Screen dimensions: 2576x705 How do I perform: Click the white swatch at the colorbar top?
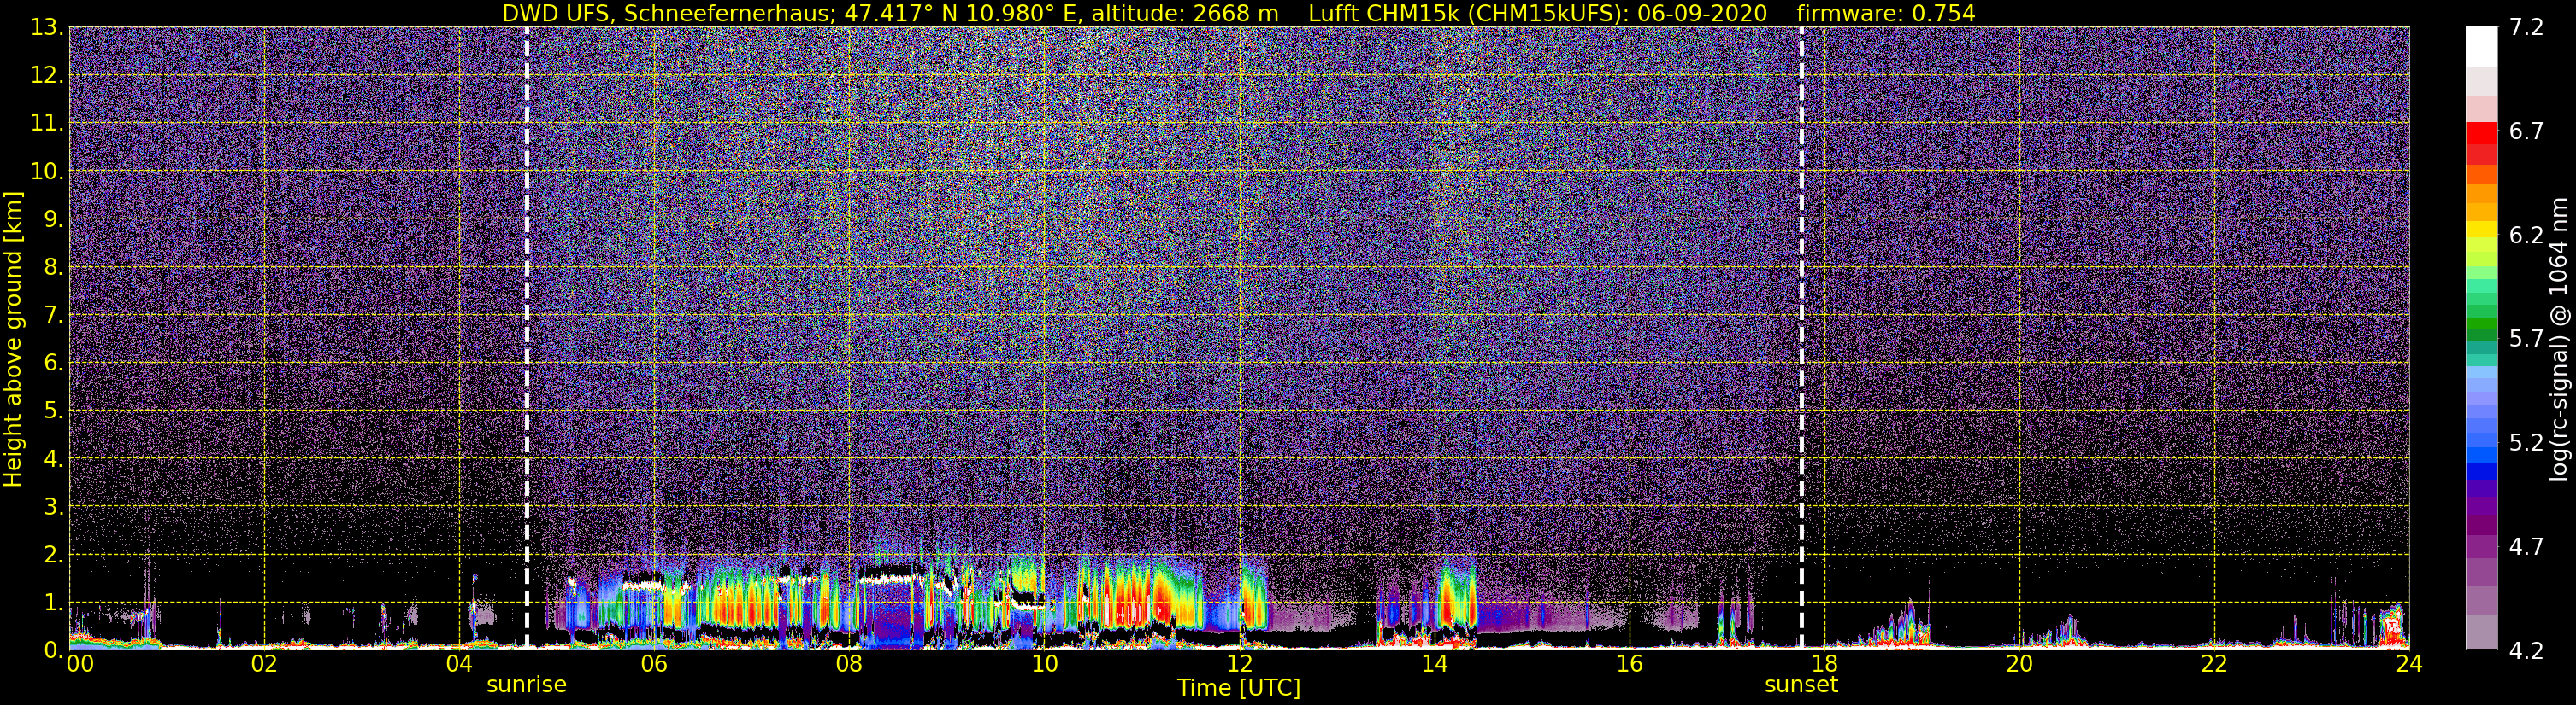pos(2481,46)
